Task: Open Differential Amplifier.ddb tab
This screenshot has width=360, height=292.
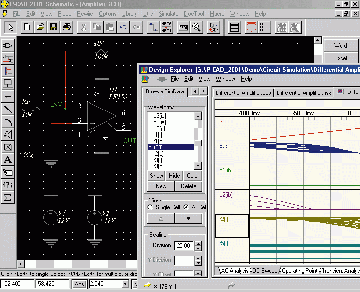Action: pos(243,93)
